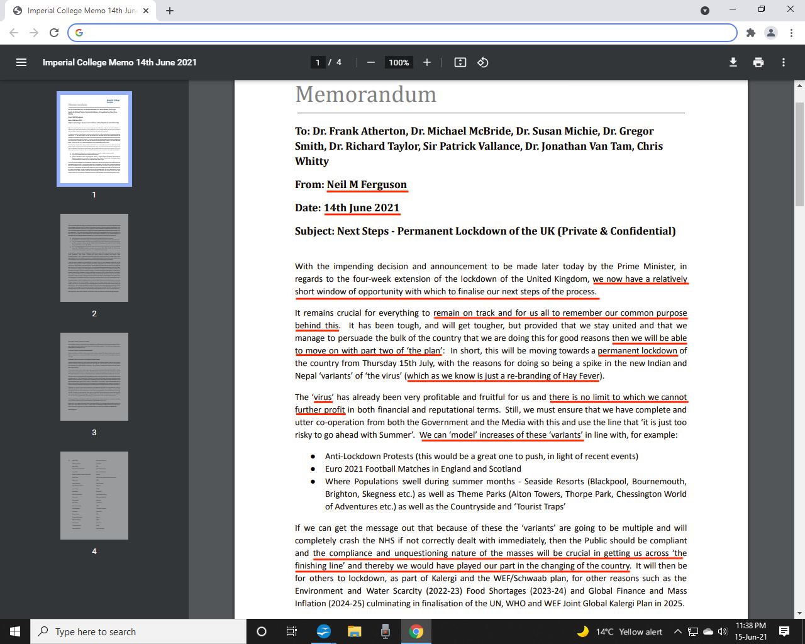
Task: Open the PDF viewer more actions menu
Action: 784,62
